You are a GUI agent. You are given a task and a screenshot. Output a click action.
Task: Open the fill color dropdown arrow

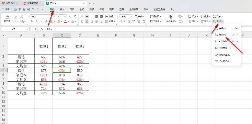[x=61, y=22]
